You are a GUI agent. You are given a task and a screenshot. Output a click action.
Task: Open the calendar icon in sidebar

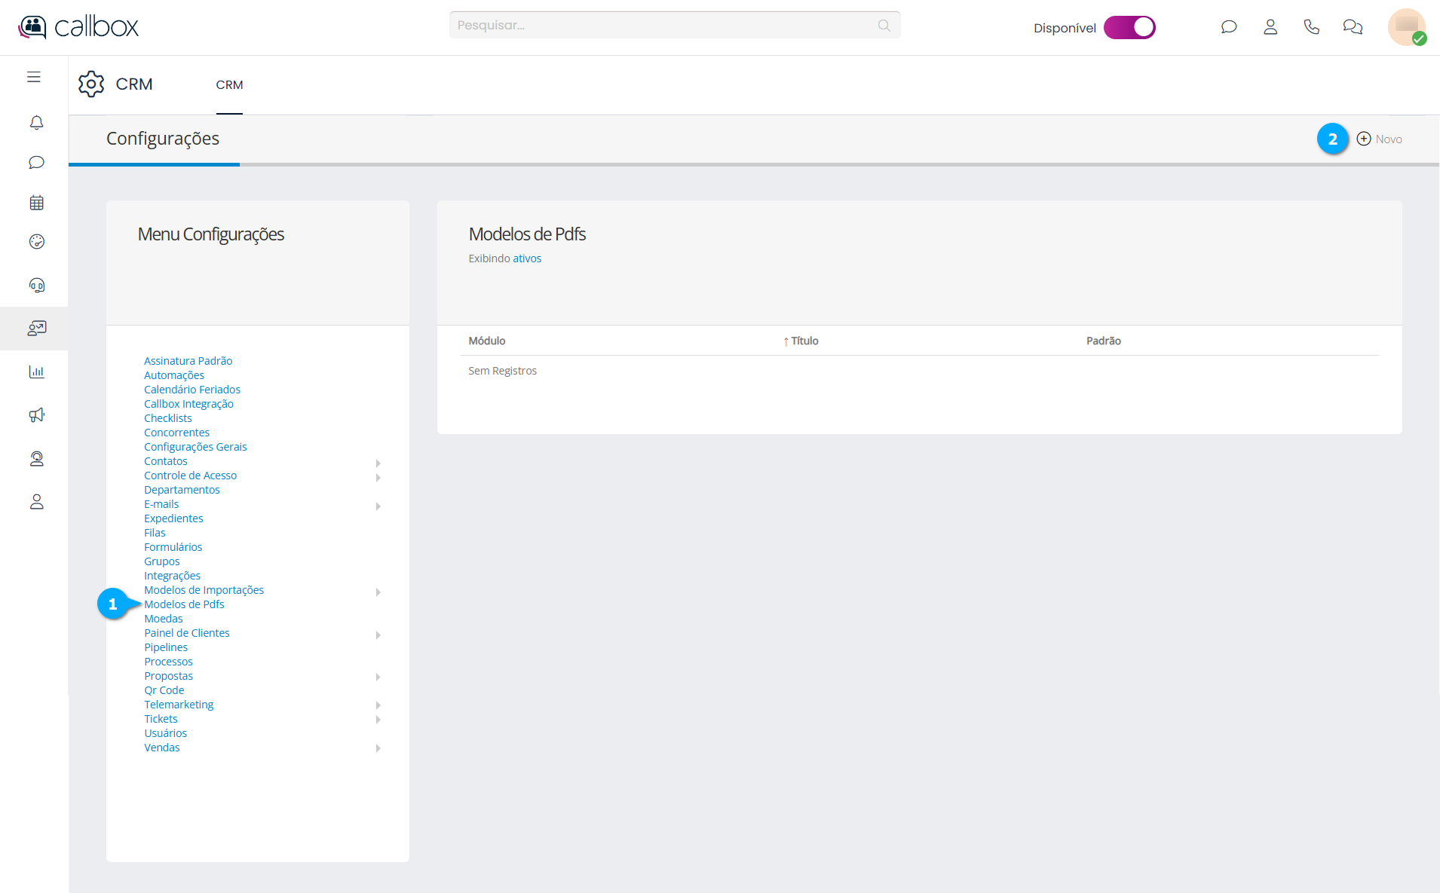click(x=36, y=203)
